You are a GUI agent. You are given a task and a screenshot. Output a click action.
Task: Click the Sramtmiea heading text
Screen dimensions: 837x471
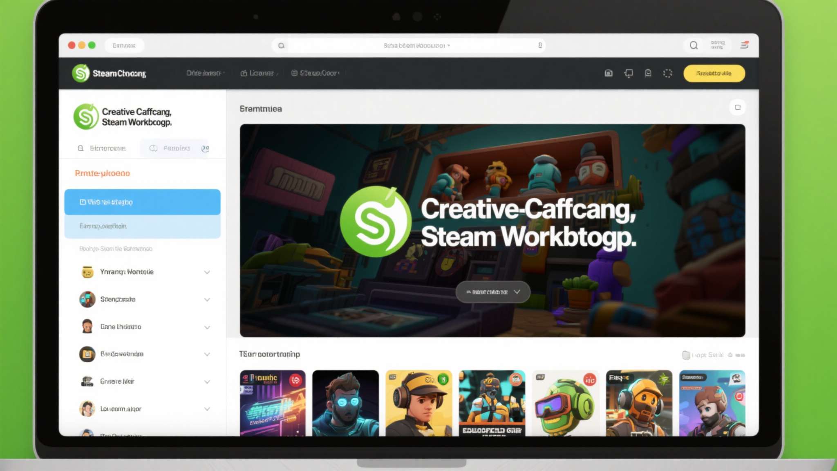261,109
